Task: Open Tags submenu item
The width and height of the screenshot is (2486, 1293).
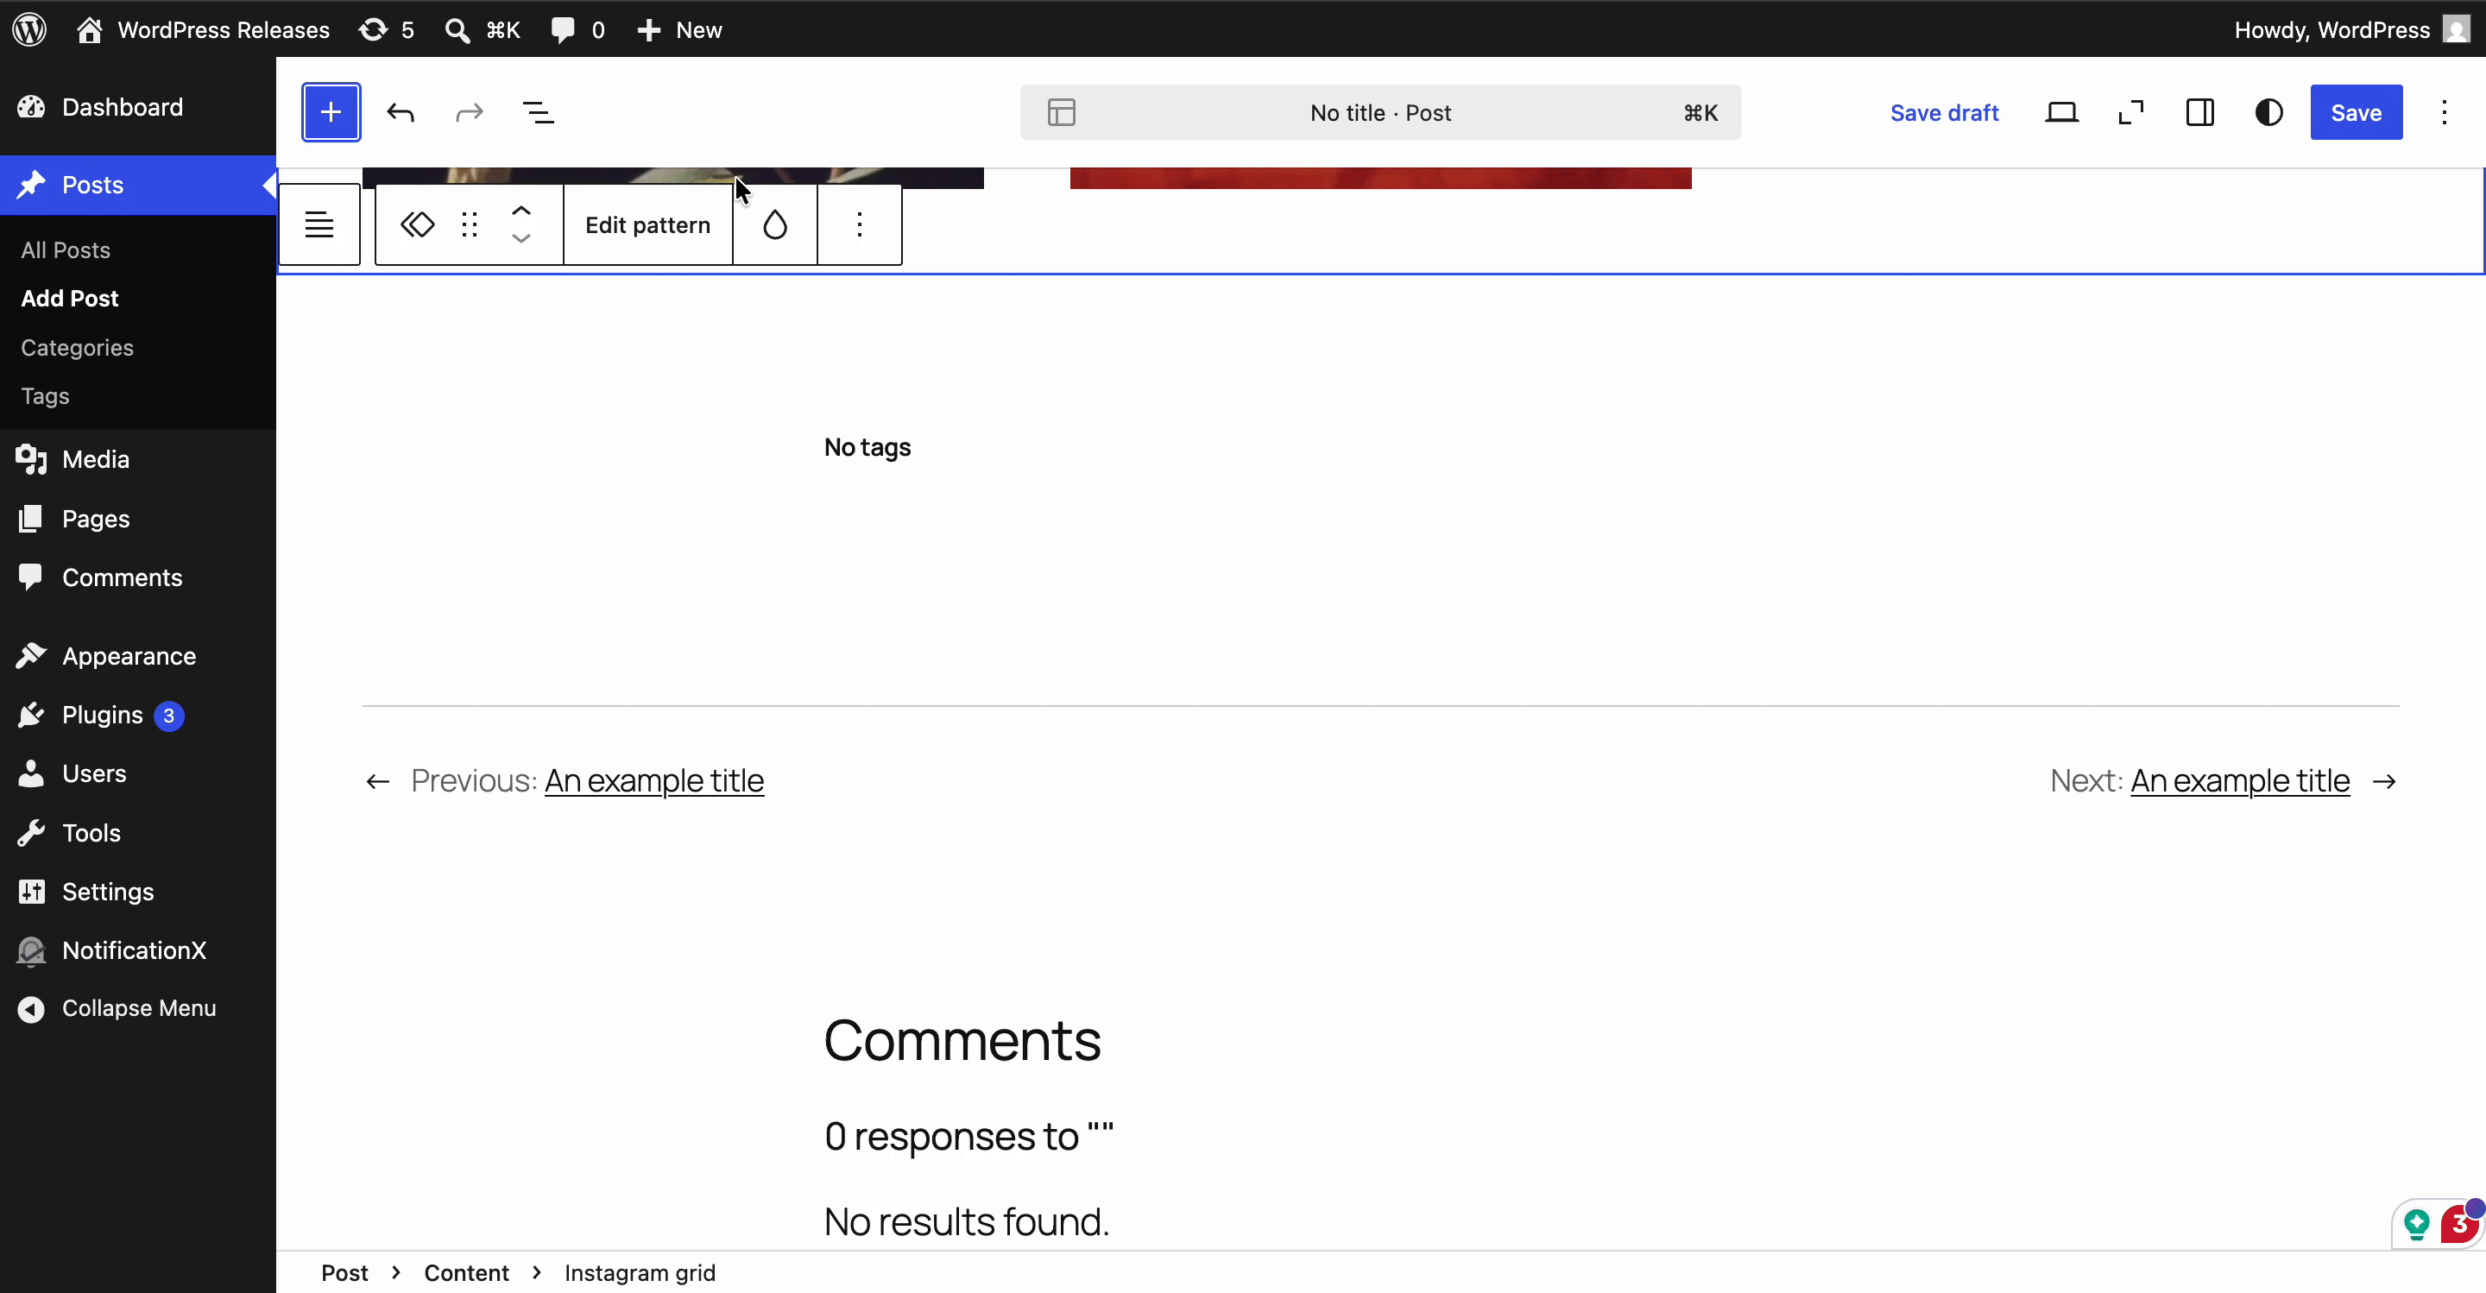Action: click(46, 395)
